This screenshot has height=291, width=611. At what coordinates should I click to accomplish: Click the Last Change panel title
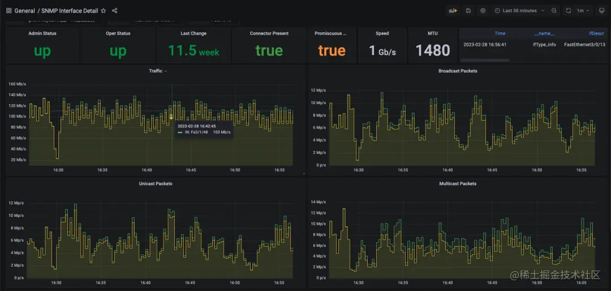pos(193,33)
